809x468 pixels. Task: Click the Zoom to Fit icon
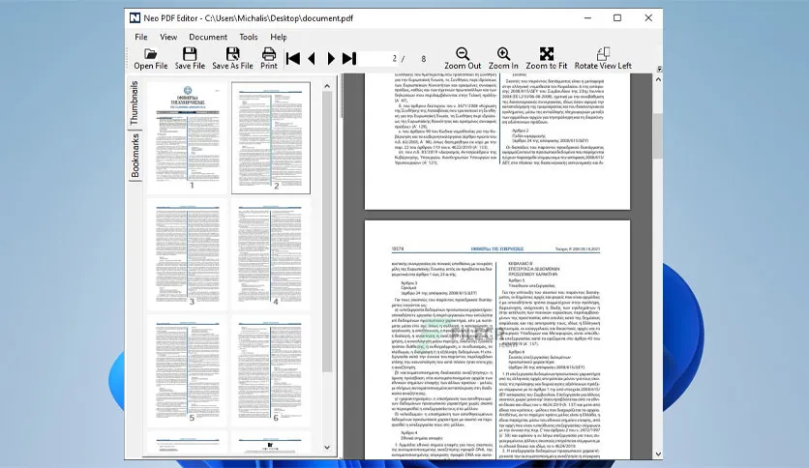[547, 53]
